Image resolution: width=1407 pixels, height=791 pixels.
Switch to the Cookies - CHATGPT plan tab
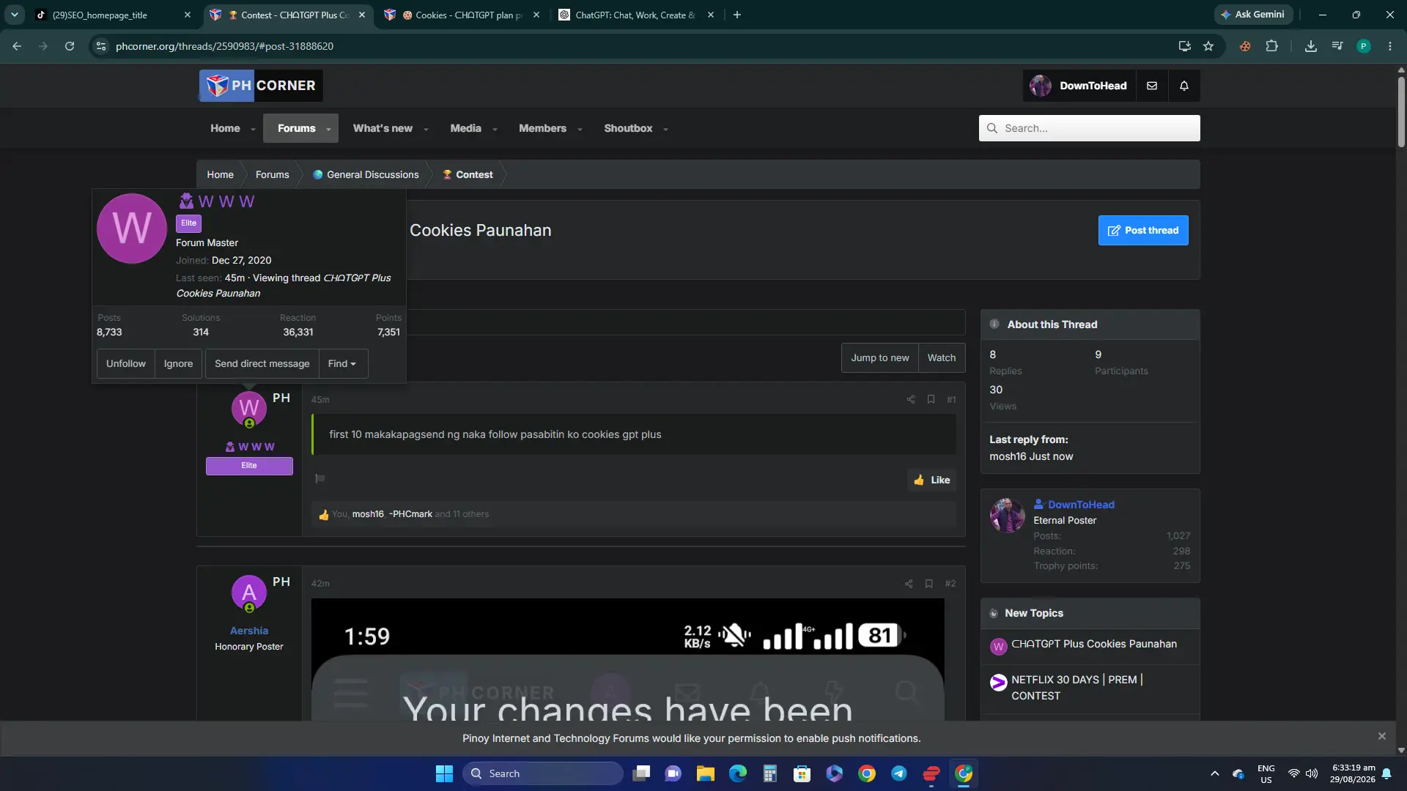[x=463, y=15]
